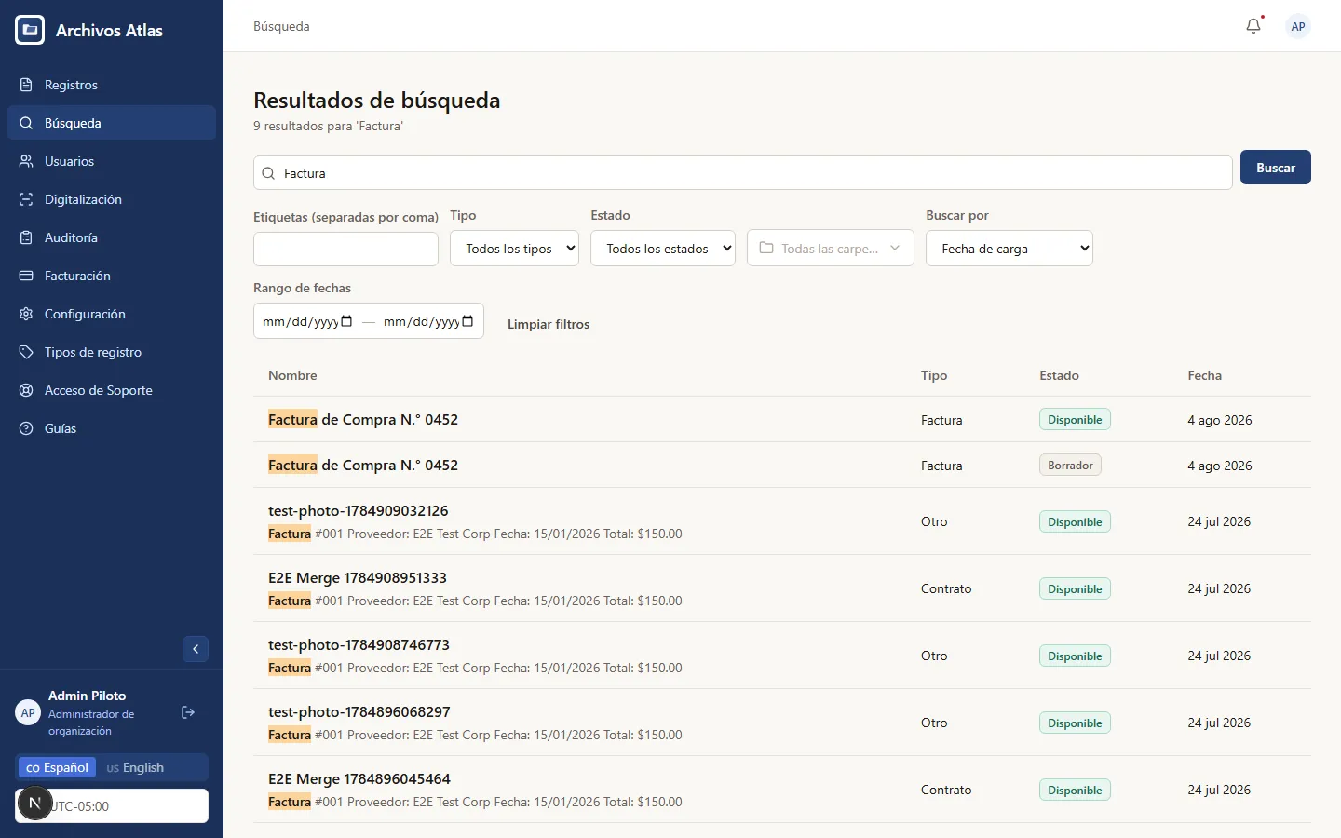Click the Facturación card icon
Viewport: 1341px width, 838px height.
point(26,276)
